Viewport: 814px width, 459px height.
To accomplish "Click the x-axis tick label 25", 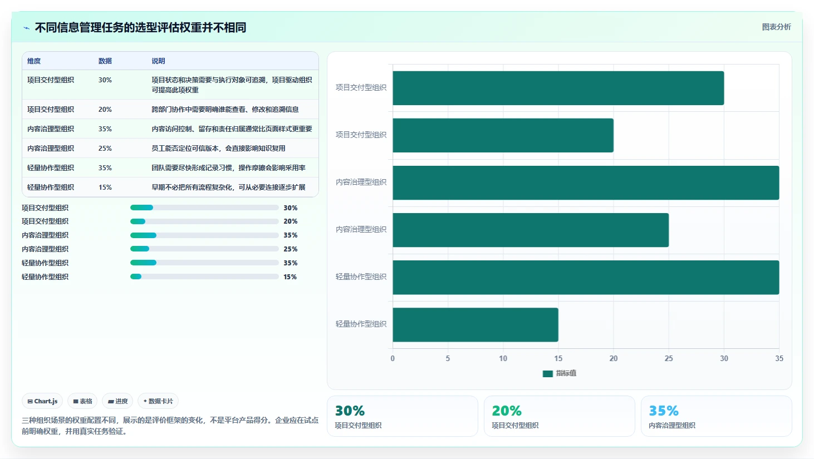I will tap(669, 359).
